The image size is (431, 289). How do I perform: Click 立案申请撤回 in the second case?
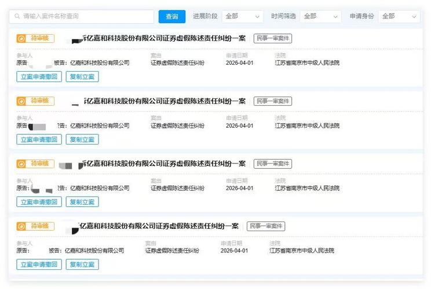tap(39, 139)
